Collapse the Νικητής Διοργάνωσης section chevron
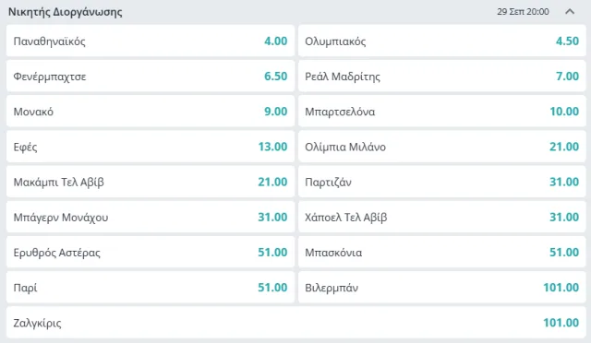591x343 pixels. [x=570, y=12]
